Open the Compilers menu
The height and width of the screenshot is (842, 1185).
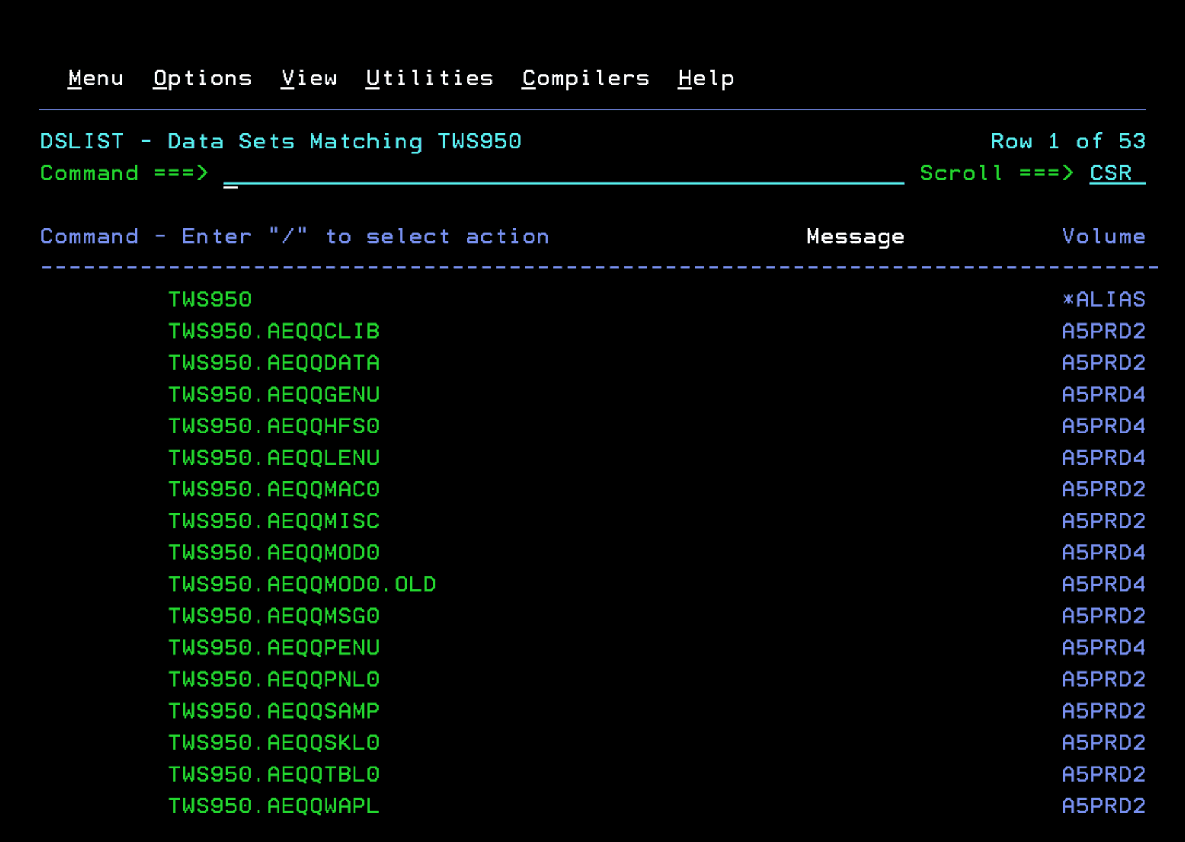[586, 79]
